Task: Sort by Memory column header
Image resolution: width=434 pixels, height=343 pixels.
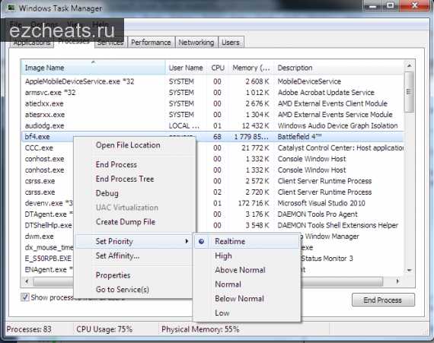Action: coord(251,68)
